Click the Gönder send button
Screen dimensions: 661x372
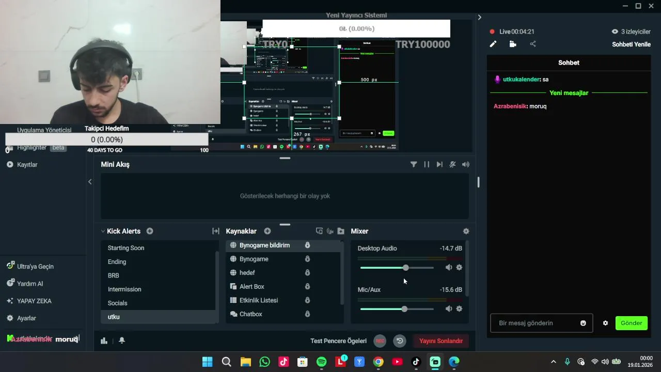631,323
